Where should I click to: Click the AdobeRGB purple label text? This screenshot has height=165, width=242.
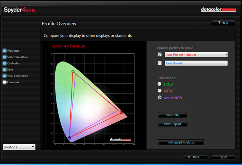[173, 98]
